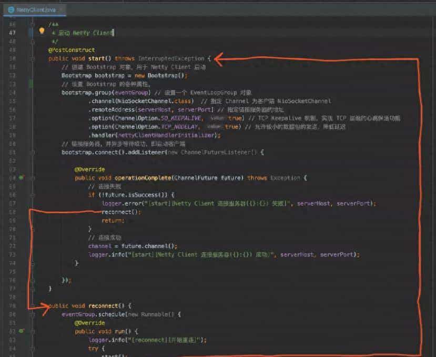Click the @PostConstruct annotation

click(x=72, y=50)
